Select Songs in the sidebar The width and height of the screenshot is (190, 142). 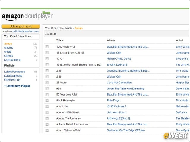8,43
